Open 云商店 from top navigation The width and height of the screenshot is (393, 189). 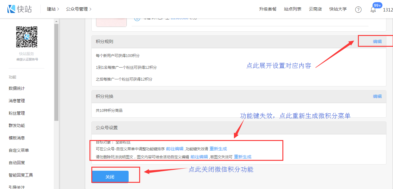[x=315, y=9]
